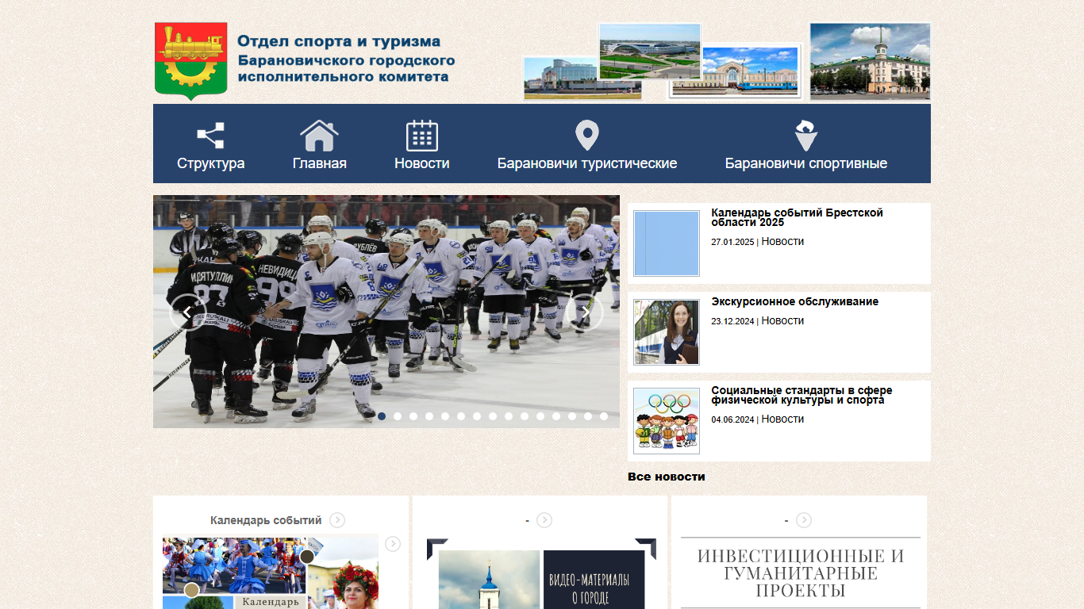Click the Baranovichi coat of arms logo
The width and height of the screenshot is (1084, 609).
[x=190, y=61]
